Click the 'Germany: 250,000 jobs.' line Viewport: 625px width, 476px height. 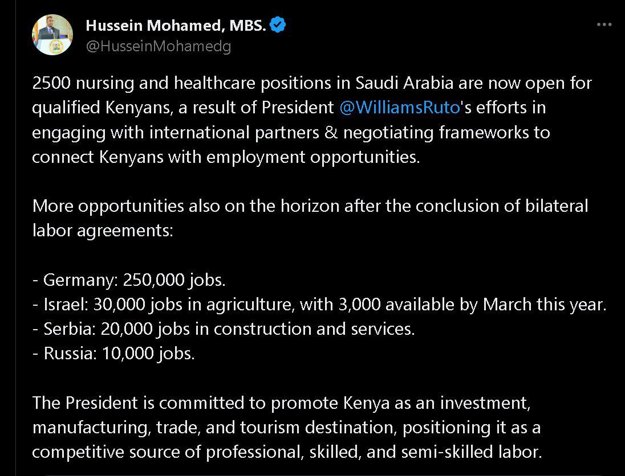point(129,280)
